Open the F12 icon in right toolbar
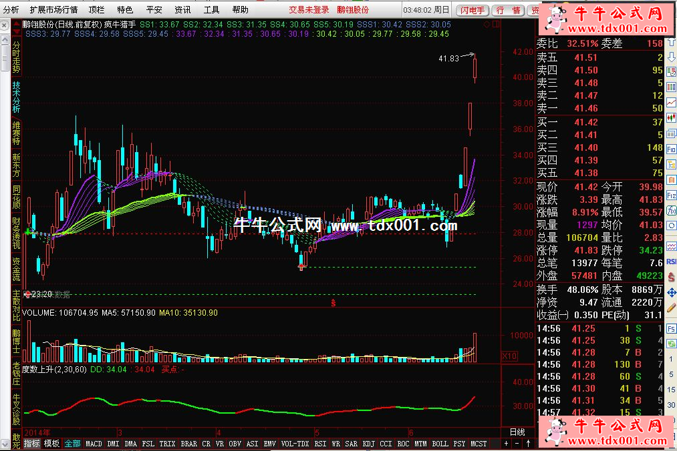This screenshot has height=451, width=677. (x=672, y=195)
